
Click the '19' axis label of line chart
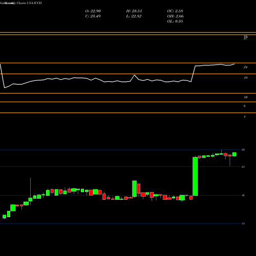(x=245, y=78)
